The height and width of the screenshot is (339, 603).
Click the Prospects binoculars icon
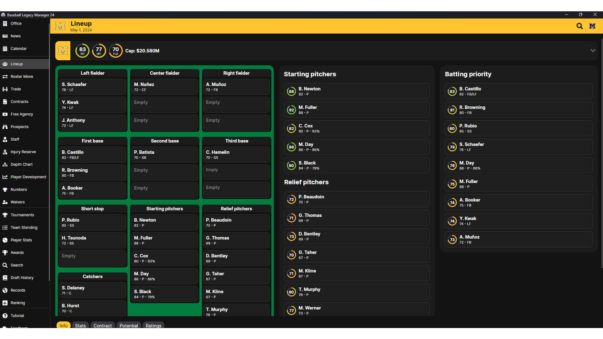point(5,127)
